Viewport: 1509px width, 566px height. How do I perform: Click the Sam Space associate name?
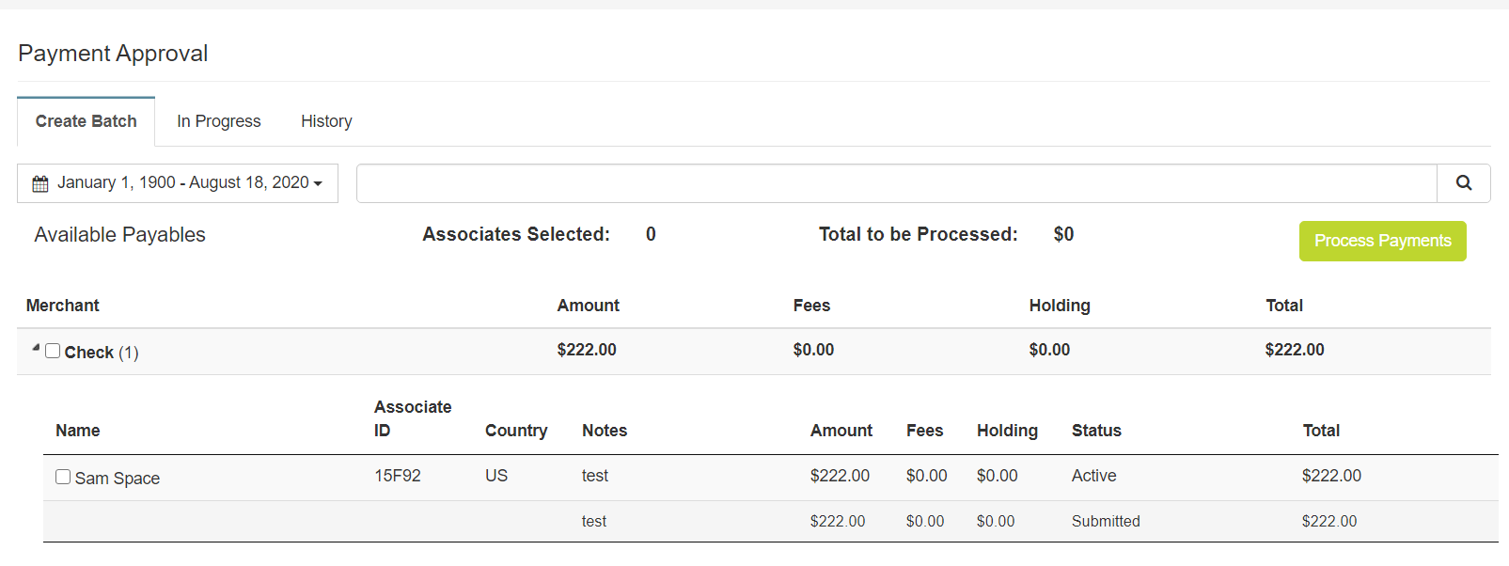coord(118,479)
